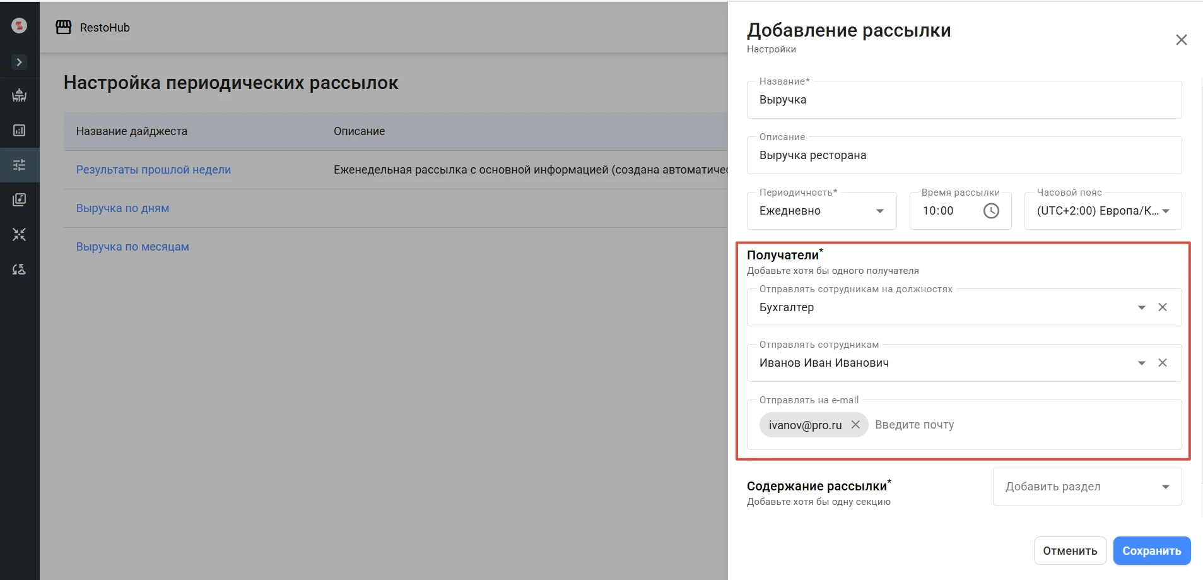This screenshot has height=580, width=1203.
Task: Open the Результаты прошлой недели digest
Action: point(153,170)
